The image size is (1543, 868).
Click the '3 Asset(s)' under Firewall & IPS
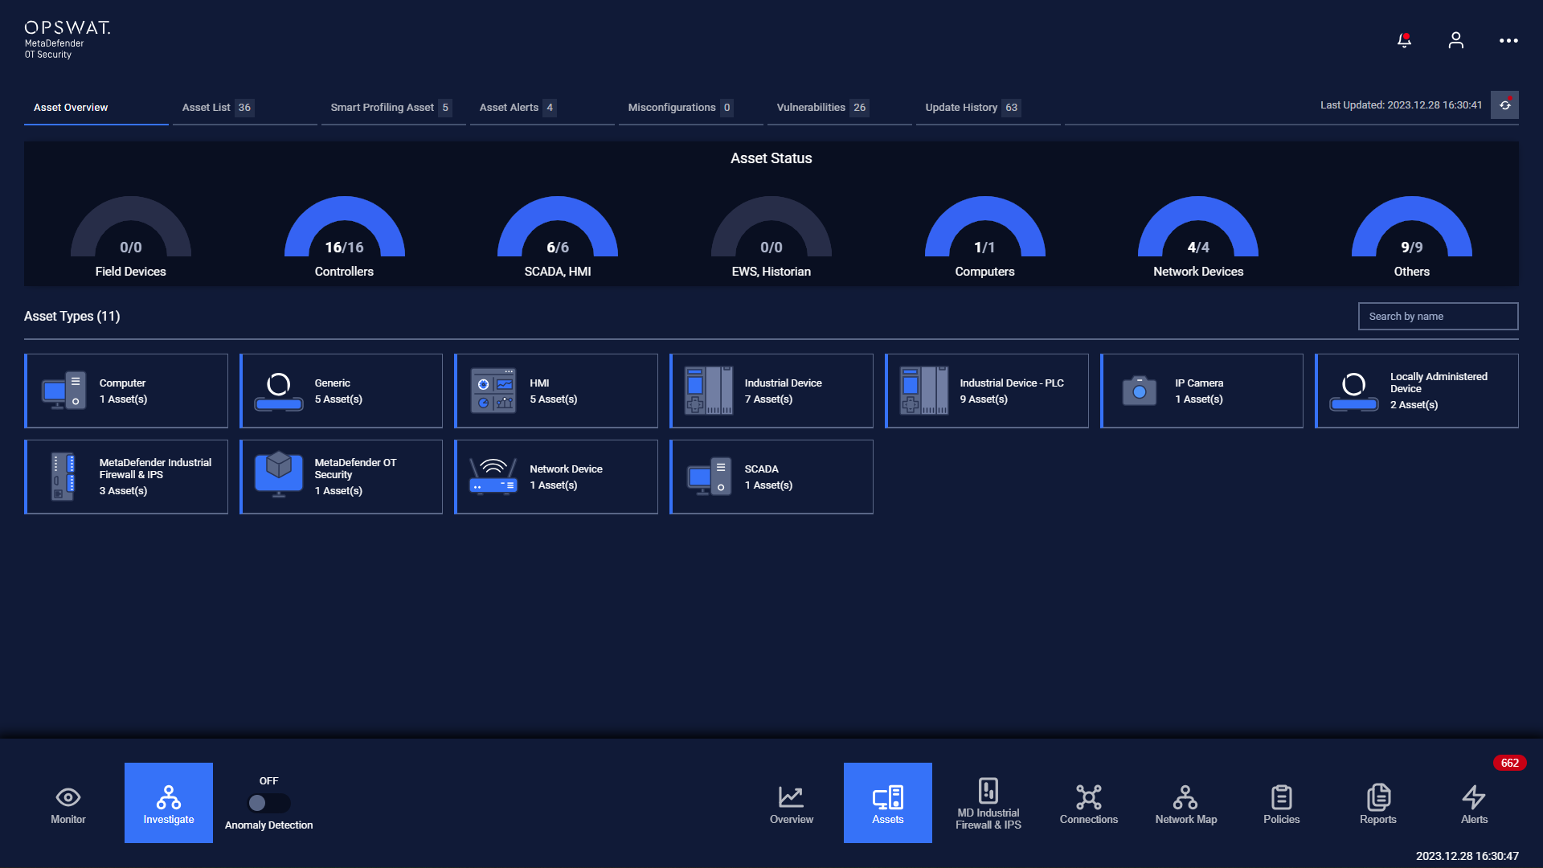[123, 491]
